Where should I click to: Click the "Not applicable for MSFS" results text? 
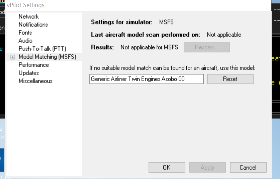149,47
